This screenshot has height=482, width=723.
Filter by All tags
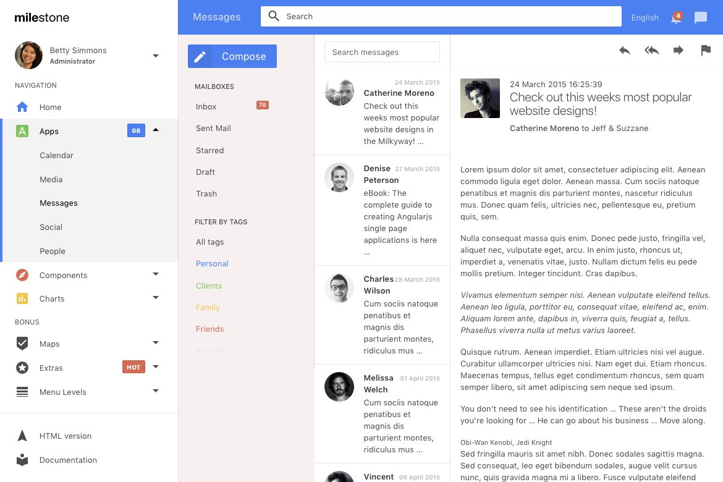(x=210, y=242)
